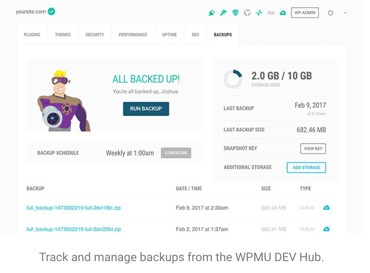The image size is (370, 273).
Task: Click ADD STORAGE for additional storage
Action: click(x=306, y=167)
